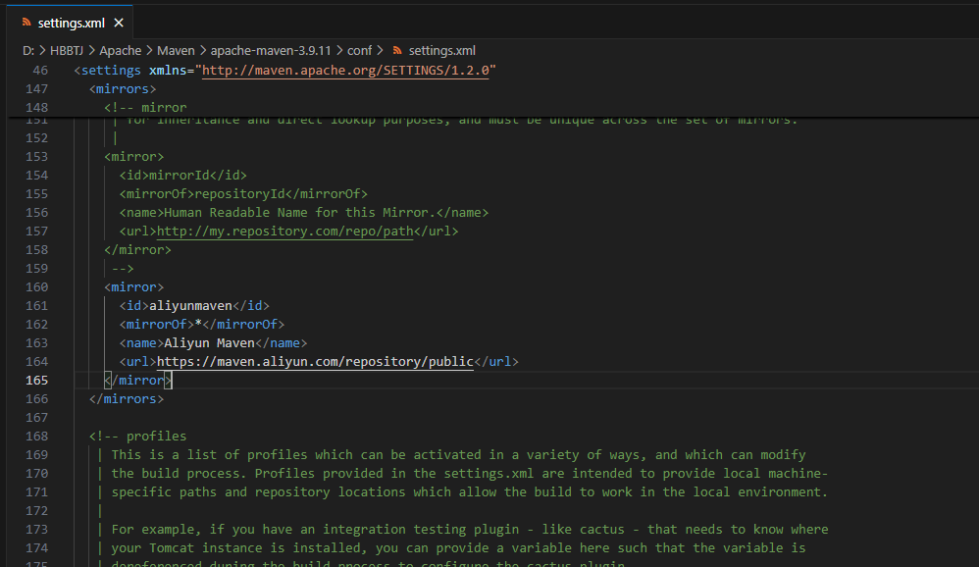
Task: Open the D: drive breadcrumb
Action: (28, 50)
